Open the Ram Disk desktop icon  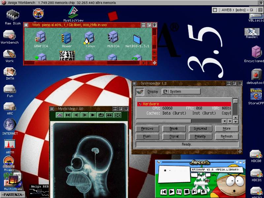(x=13, y=15)
